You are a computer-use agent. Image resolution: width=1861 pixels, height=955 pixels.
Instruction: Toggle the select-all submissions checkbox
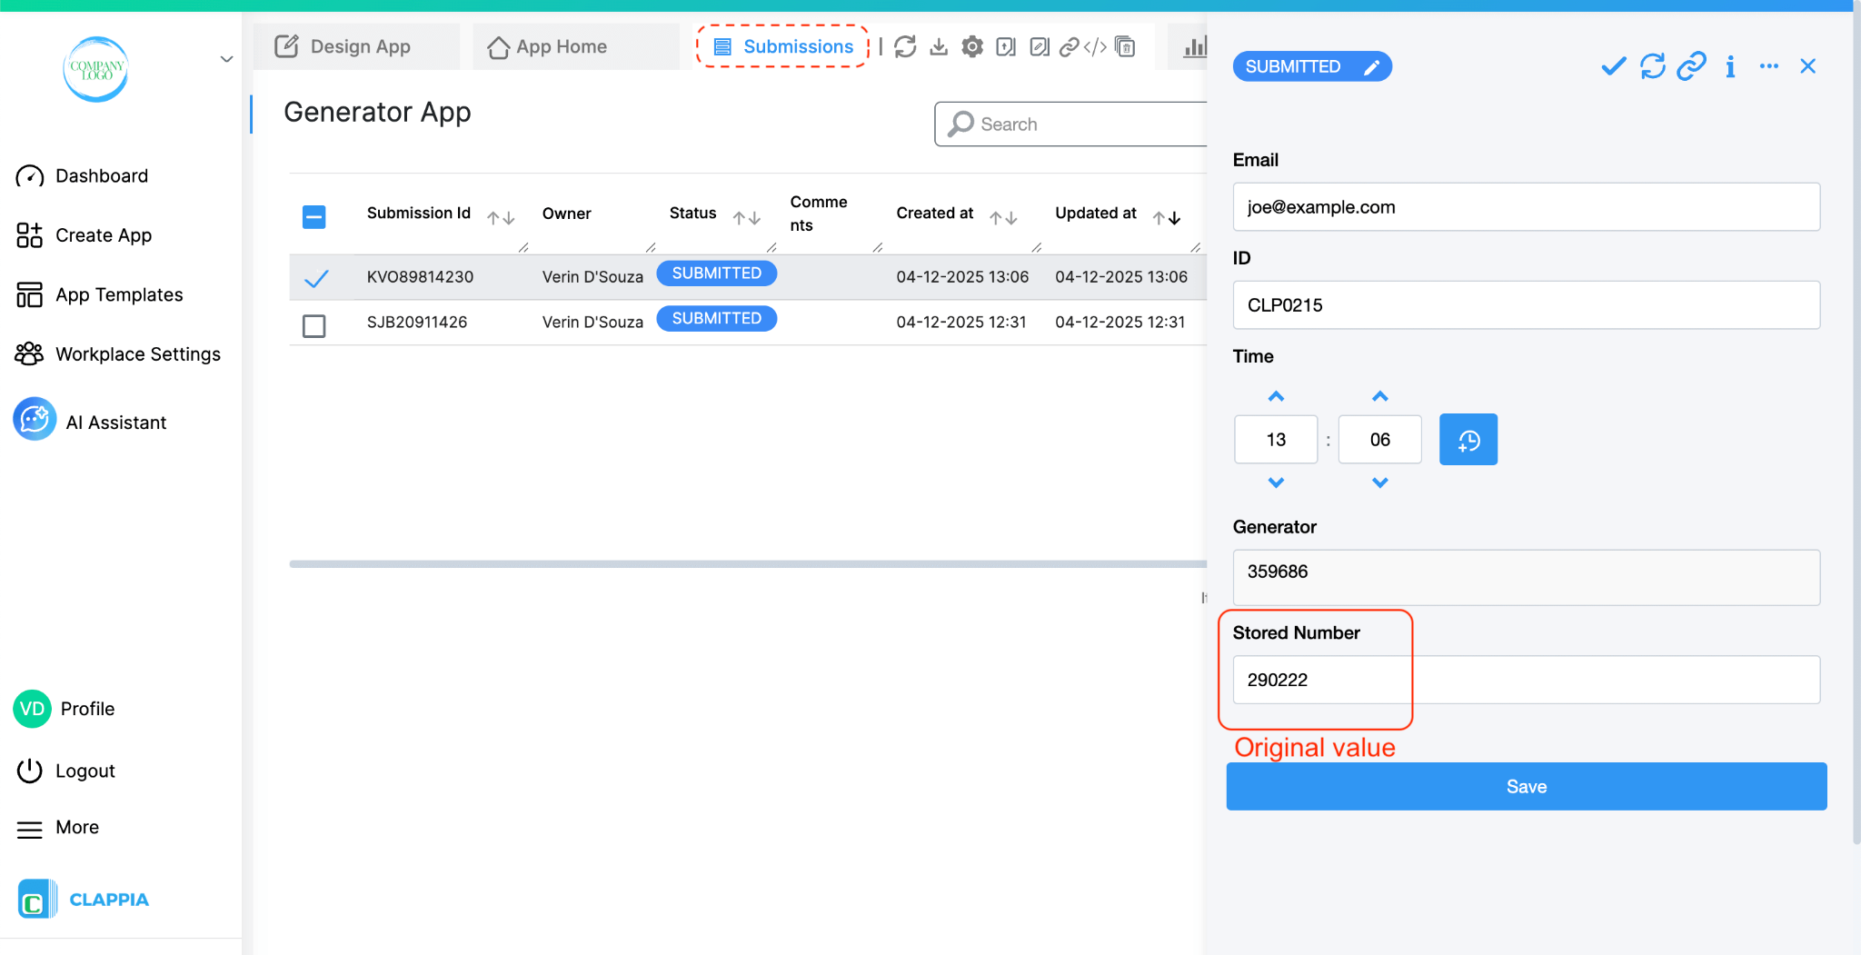pyautogui.click(x=313, y=216)
